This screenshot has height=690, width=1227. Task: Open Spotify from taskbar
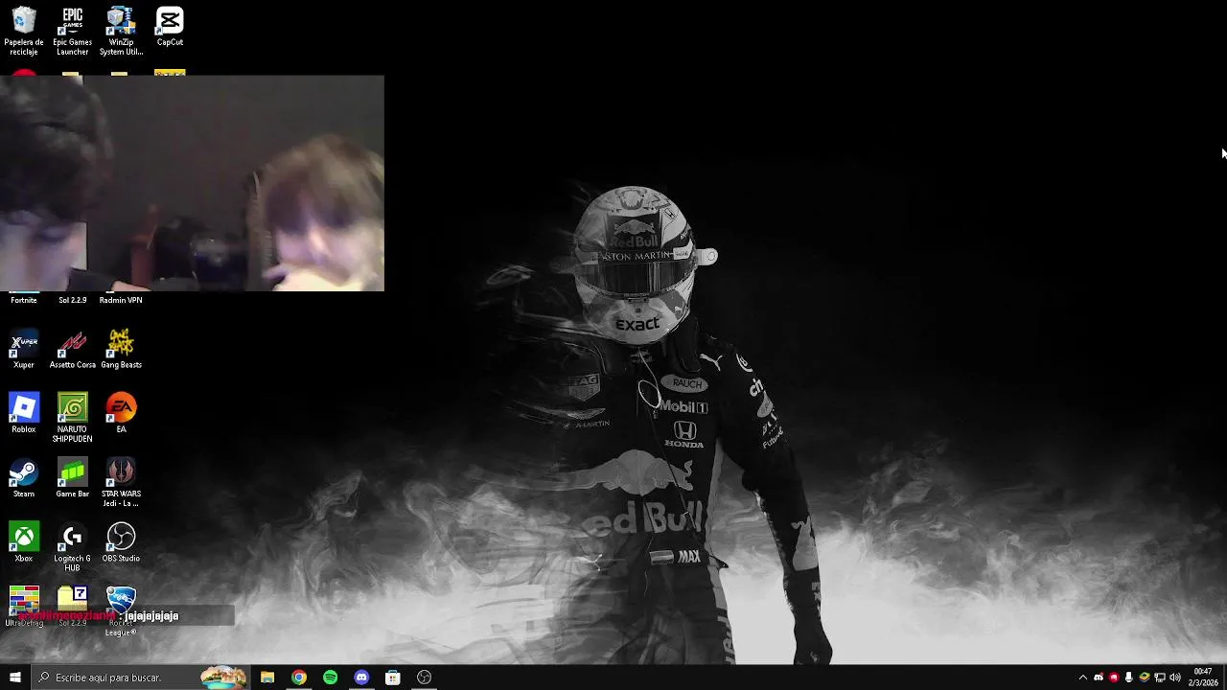[331, 678]
